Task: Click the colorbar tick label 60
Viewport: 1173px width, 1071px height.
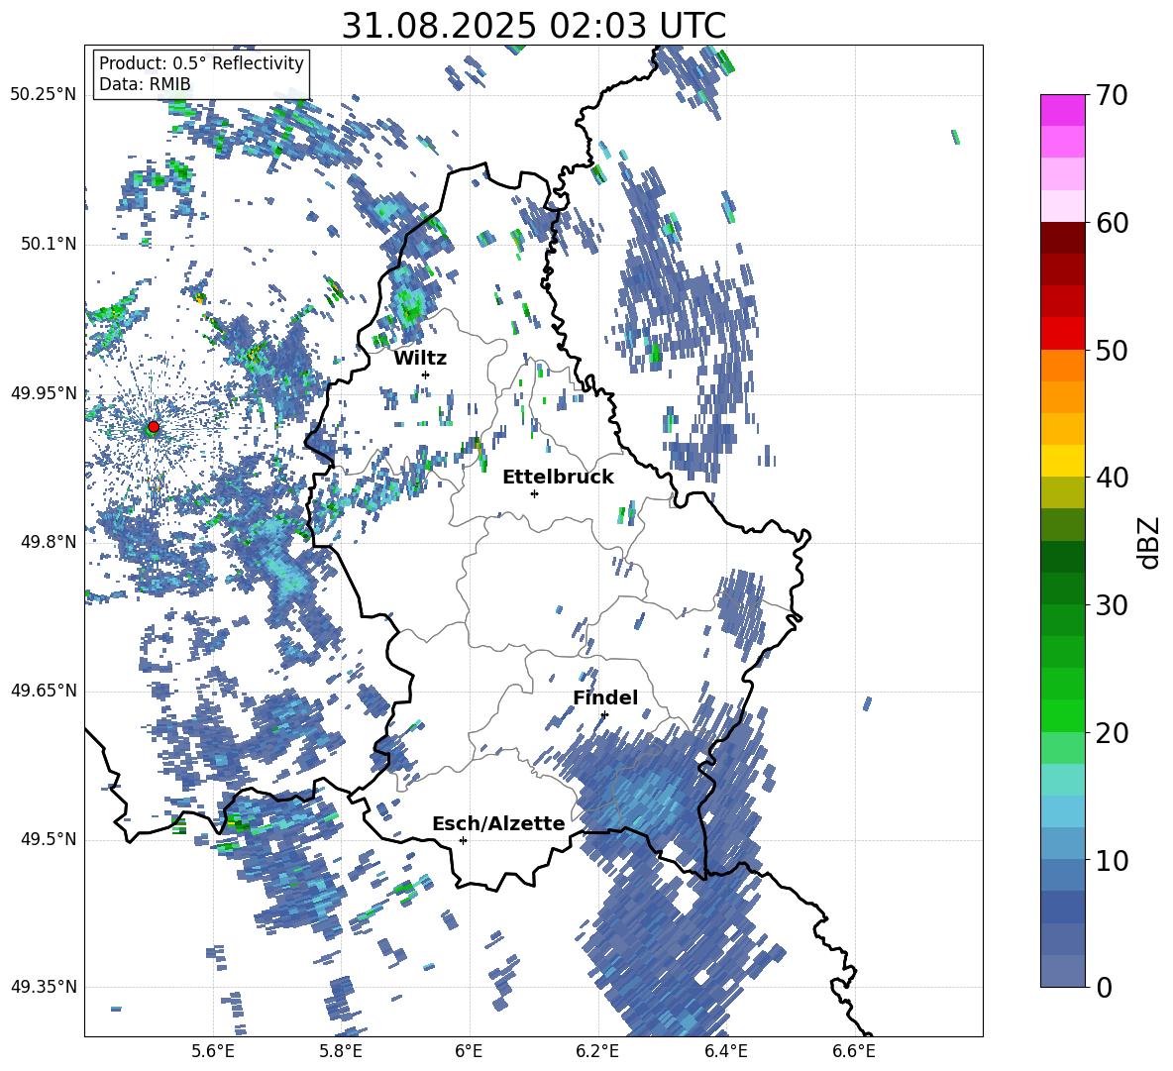Action: click(x=1112, y=223)
